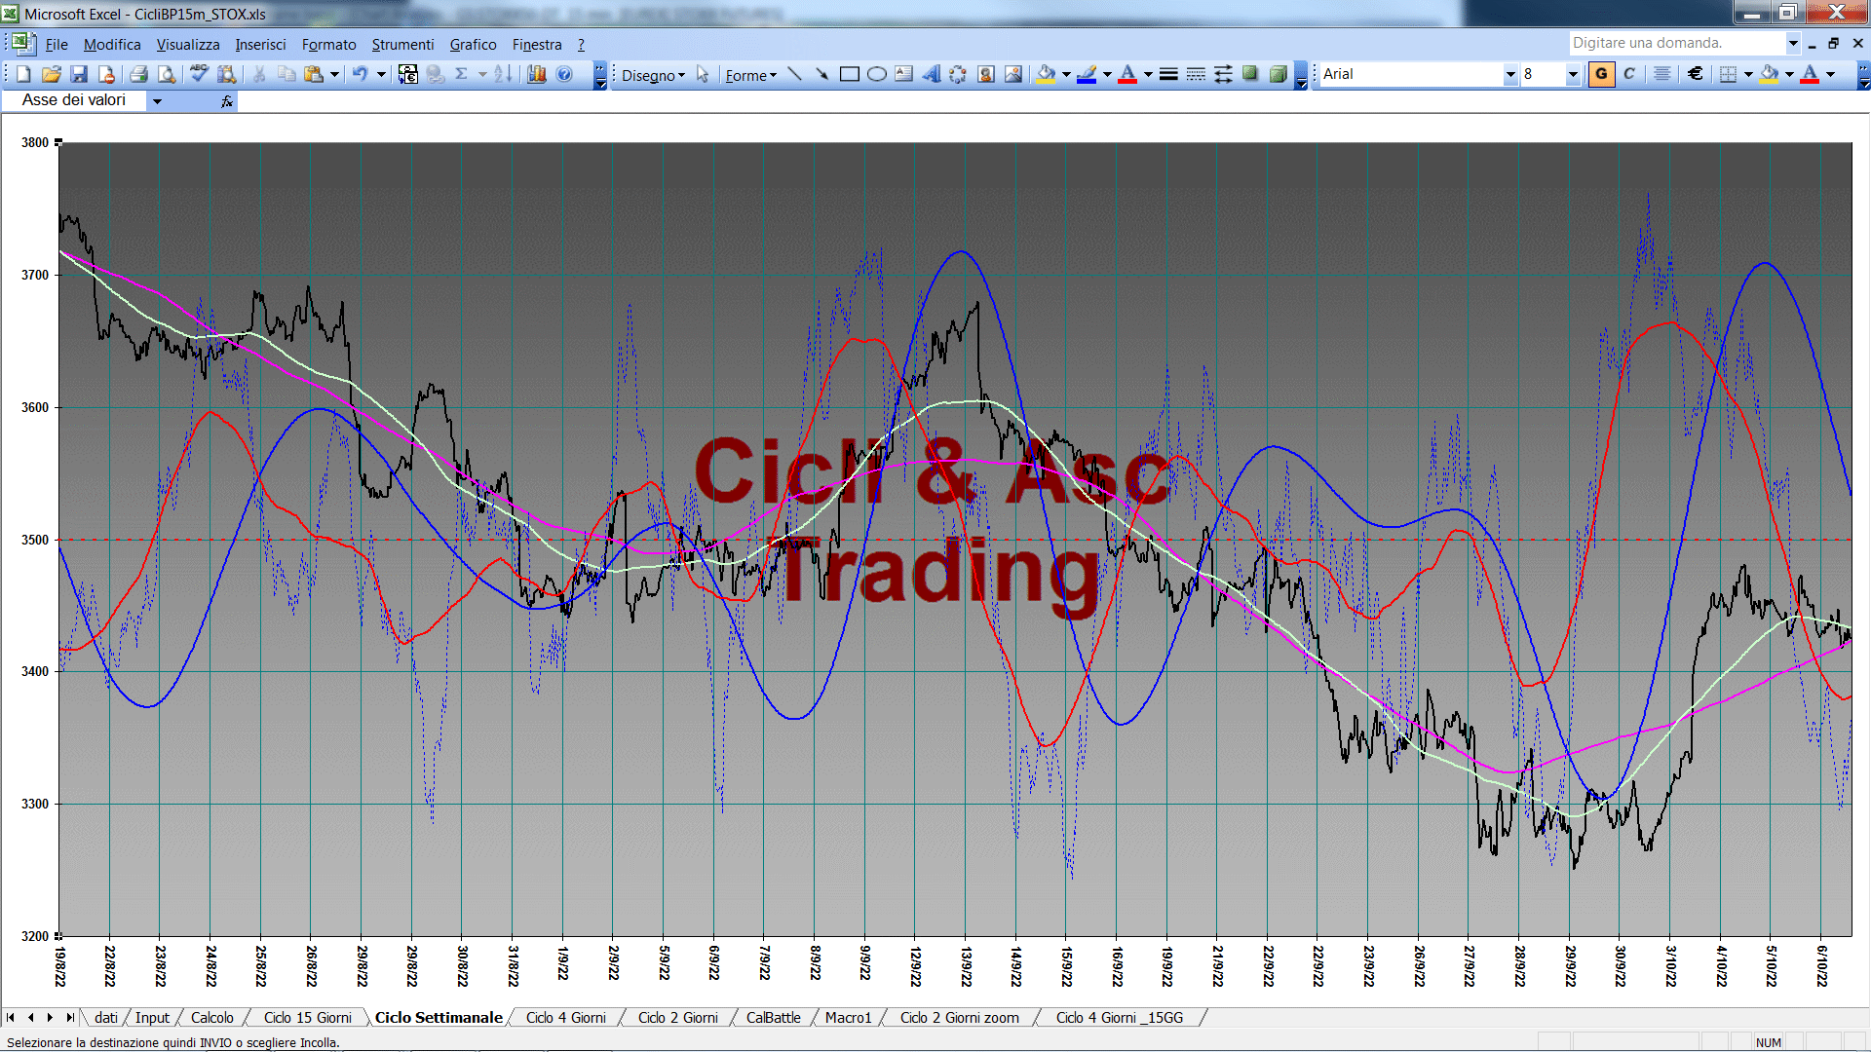Viewport: 1871px width, 1052px height.
Task: Open the Inserisci menu
Action: [260, 45]
